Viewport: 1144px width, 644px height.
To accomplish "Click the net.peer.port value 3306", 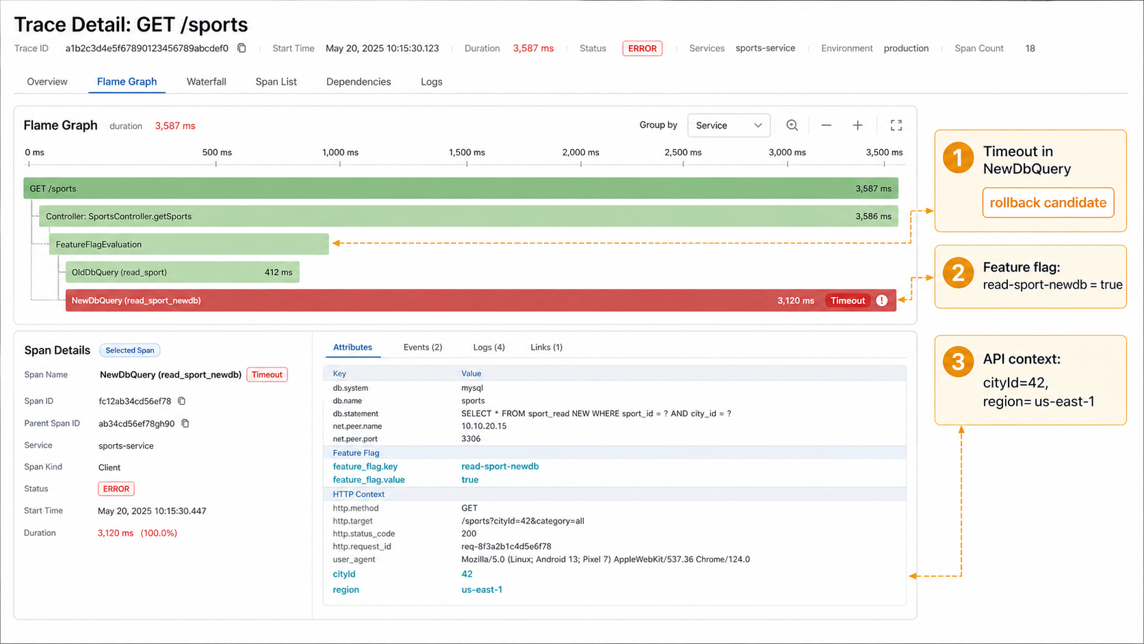I will coord(471,439).
